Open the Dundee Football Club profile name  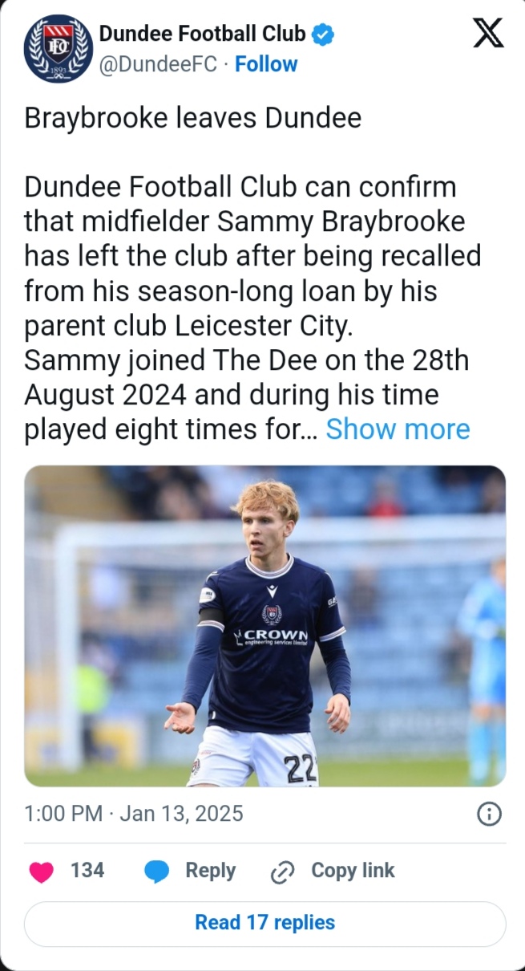click(x=202, y=35)
